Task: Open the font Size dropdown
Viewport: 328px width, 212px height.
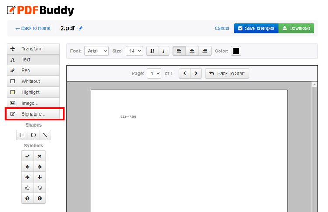Action: pyautogui.click(x=134, y=51)
